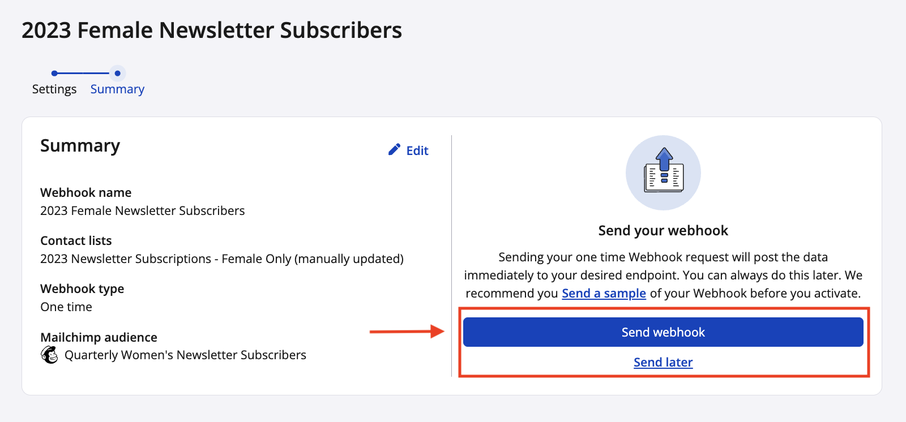Click Quarterly Women's Newsletter Subscribers audience text

(185, 355)
